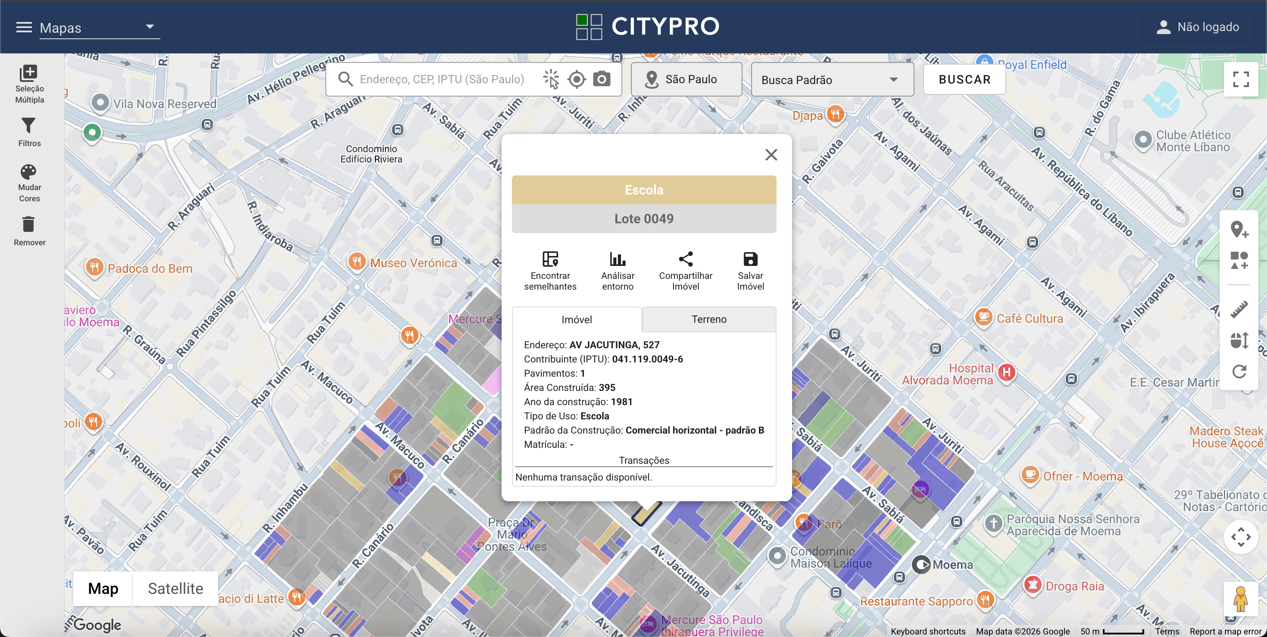Screen dimensions: 1267x637
Task: Close the property info popup
Action: pyautogui.click(x=771, y=155)
